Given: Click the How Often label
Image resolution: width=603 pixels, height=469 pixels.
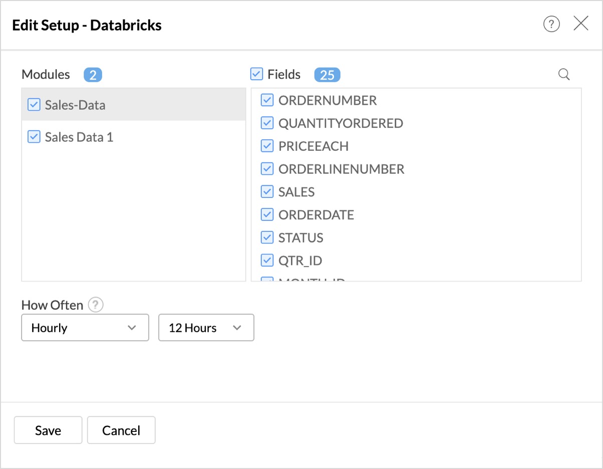Looking at the screenshot, I should pyautogui.click(x=53, y=305).
